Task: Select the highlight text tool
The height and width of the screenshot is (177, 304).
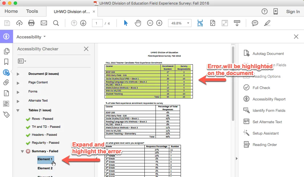Action: (267, 23)
